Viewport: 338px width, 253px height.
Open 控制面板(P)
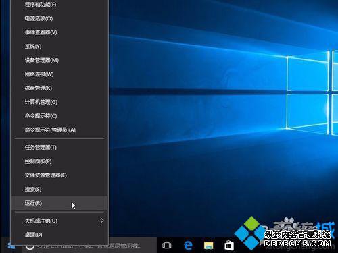[59, 161]
